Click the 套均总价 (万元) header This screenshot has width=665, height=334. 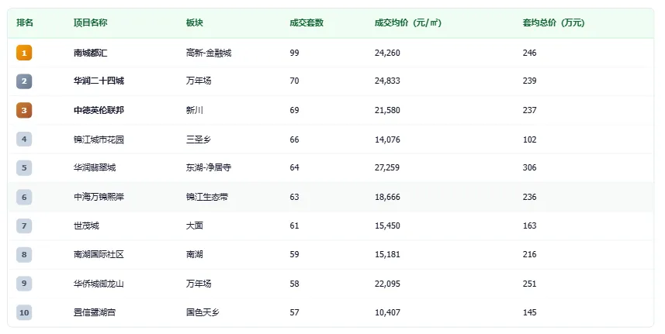pos(553,22)
